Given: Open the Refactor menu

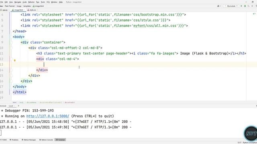Looking at the screenshot, I should click(31, 2).
